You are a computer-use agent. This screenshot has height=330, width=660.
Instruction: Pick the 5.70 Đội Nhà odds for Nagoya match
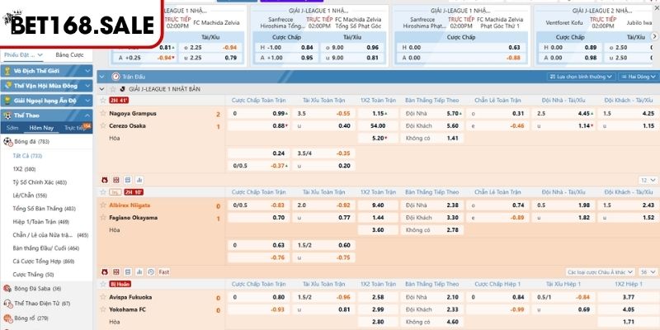pos(452,113)
